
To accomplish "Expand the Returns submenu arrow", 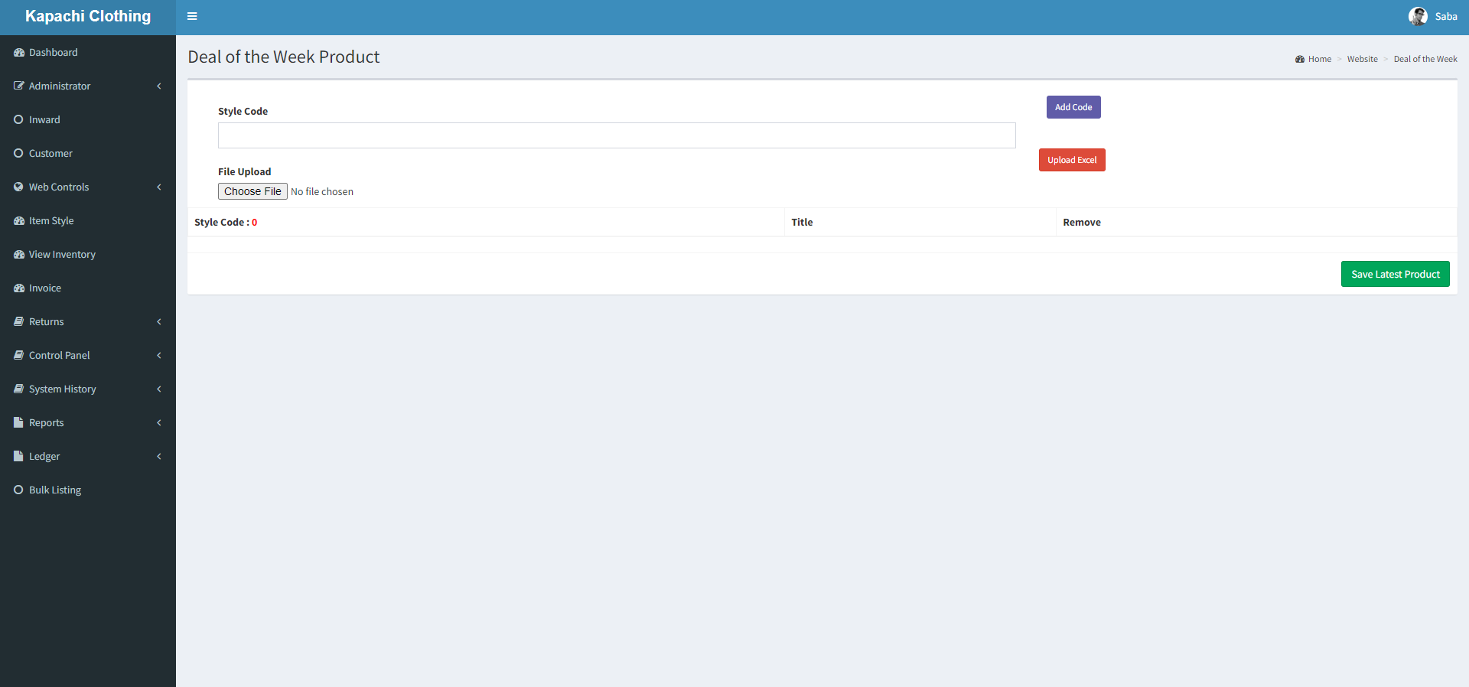I will pos(159,322).
